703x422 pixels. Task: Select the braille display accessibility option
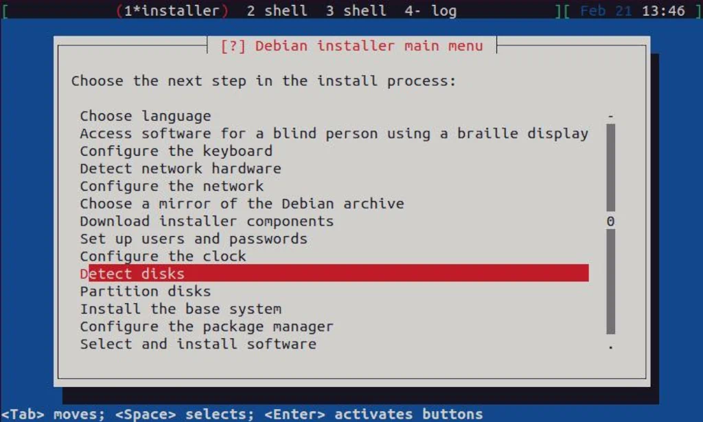click(x=334, y=133)
